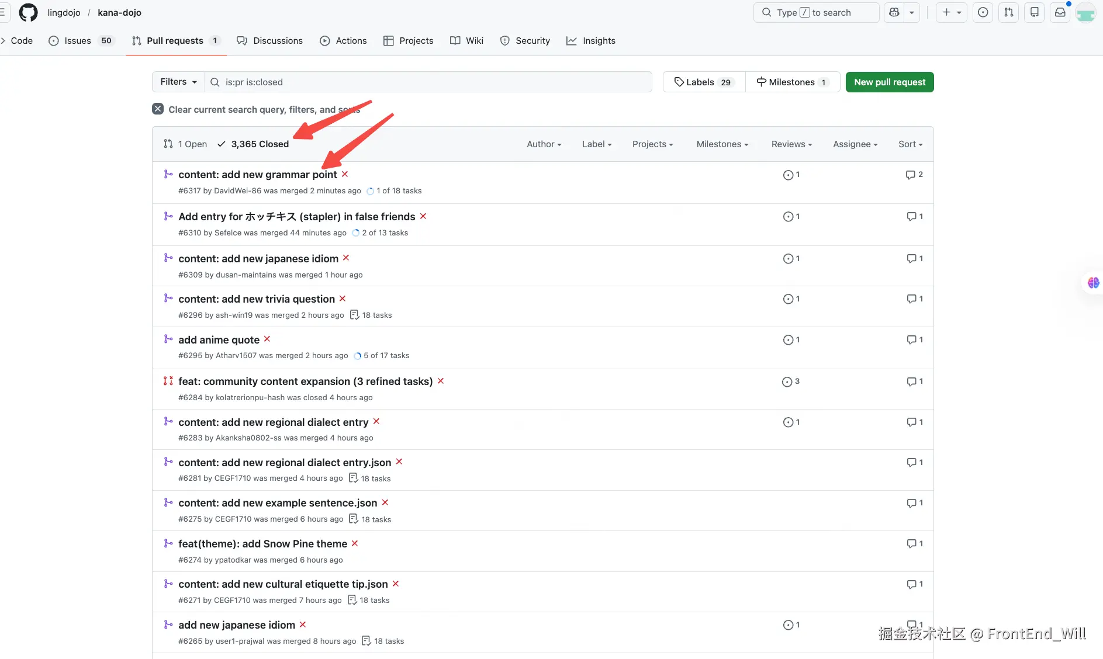
Task: Open the kana-dojo repository link
Action: 119,12
